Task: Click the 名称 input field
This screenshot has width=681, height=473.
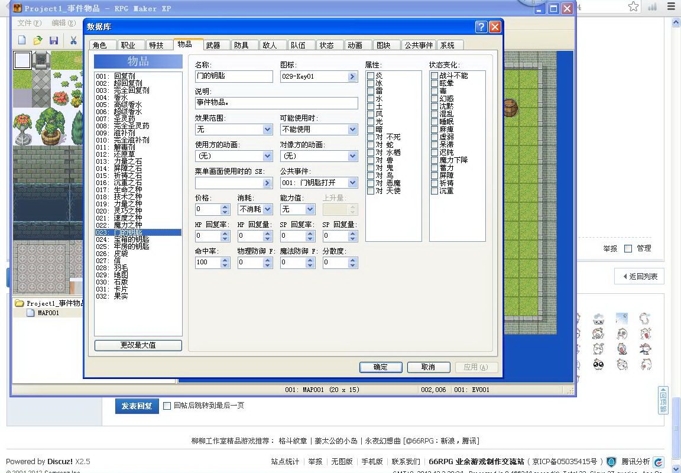Action: [234, 76]
